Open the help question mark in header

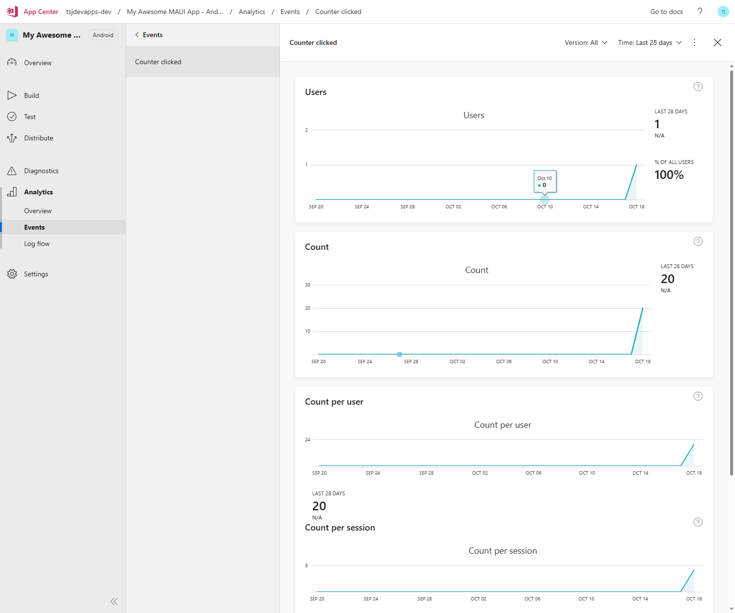pos(700,12)
